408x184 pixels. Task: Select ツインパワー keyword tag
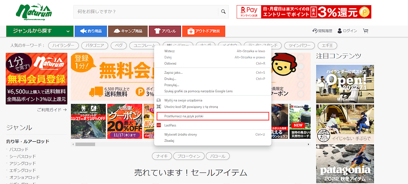[300, 45]
